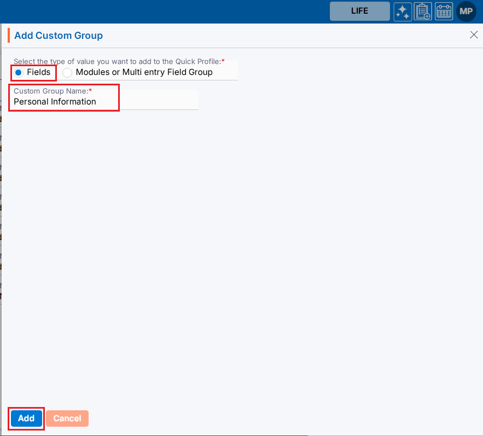Click the orange accent bar beside title
The height and width of the screenshot is (436, 483).
(9, 36)
